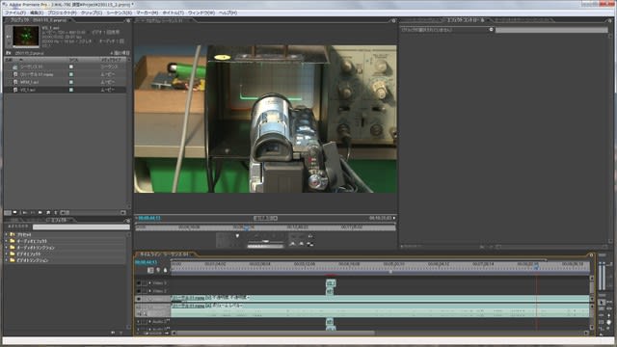Click the Lift button in program monitor
Screen dimensions: 617x347
coord(293,244)
